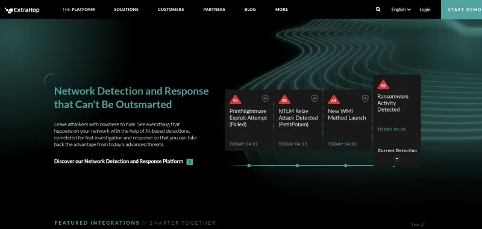Select the Ransomware Activity Detected card
Screen dimensions: 482x229
(396, 120)
